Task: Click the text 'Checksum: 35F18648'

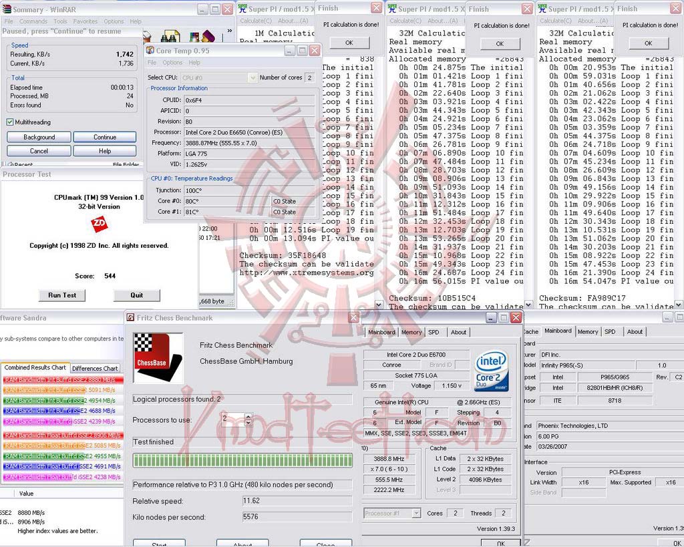Action: [283, 256]
